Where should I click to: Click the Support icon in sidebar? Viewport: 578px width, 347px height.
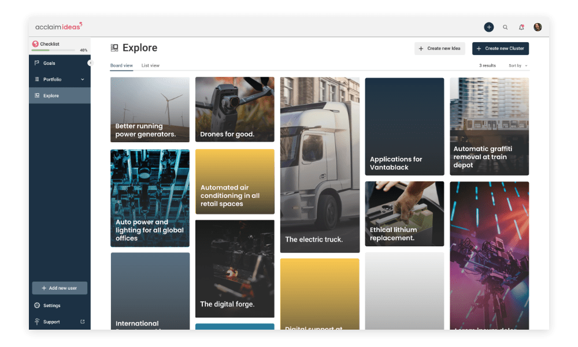click(x=37, y=322)
